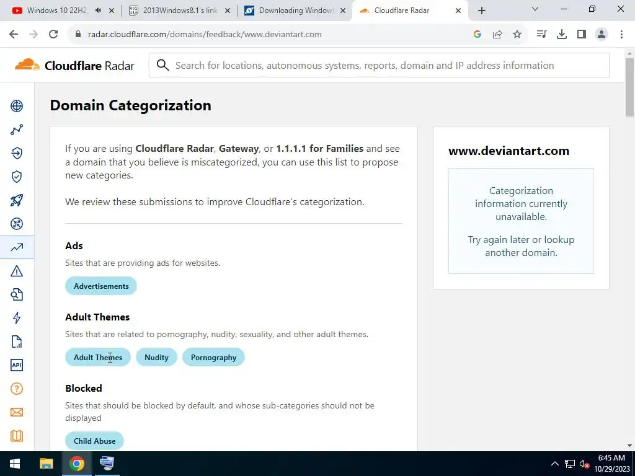The image size is (635, 476).
Task: Click the Chrome taskbar icon
Action: tap(76, 464)
